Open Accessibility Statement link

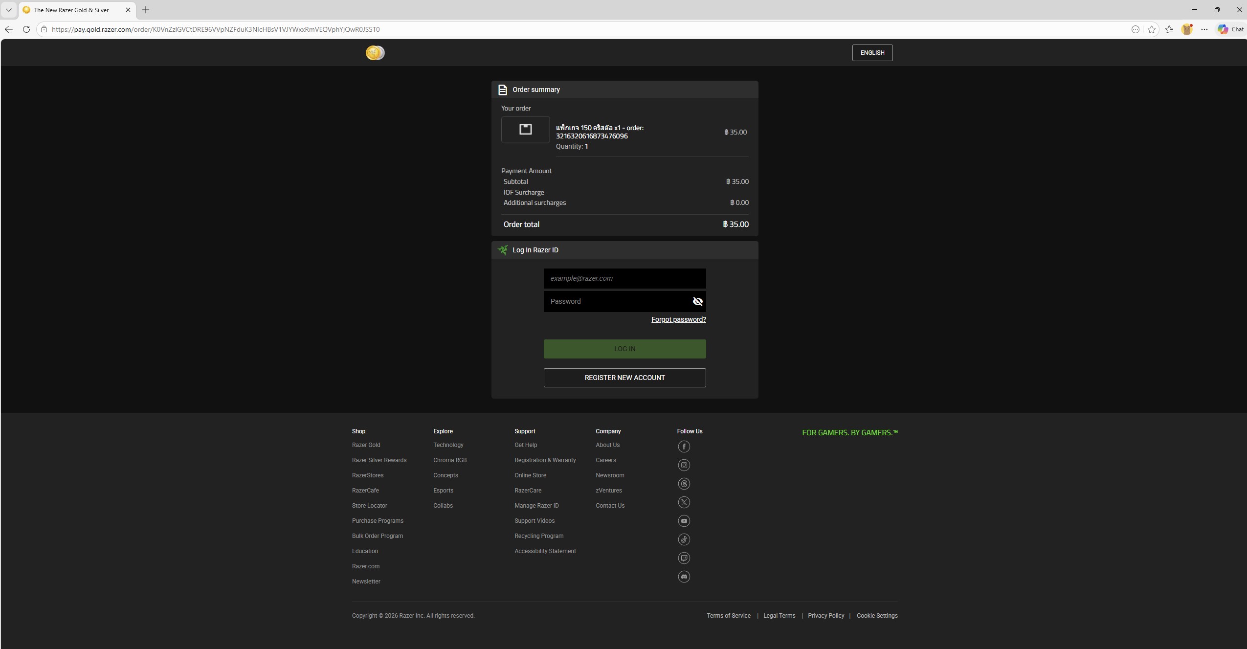tap(545, 551)
